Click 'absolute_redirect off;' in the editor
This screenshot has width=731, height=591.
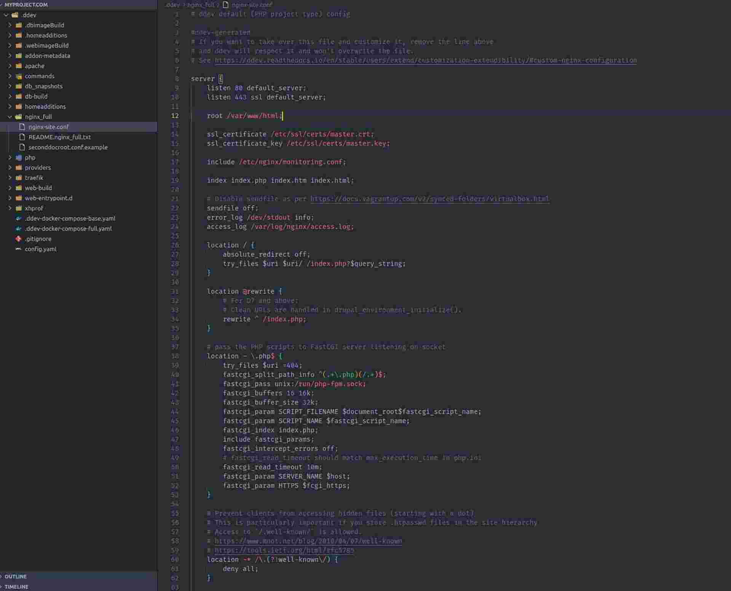click(x=266, y=254)
